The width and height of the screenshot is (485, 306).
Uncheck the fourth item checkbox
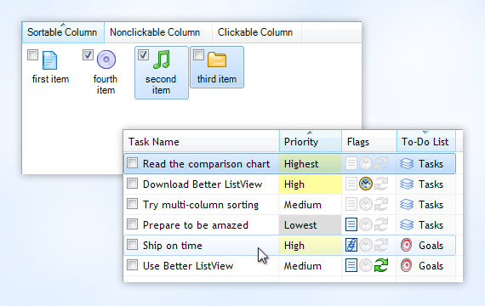[88, 54]
